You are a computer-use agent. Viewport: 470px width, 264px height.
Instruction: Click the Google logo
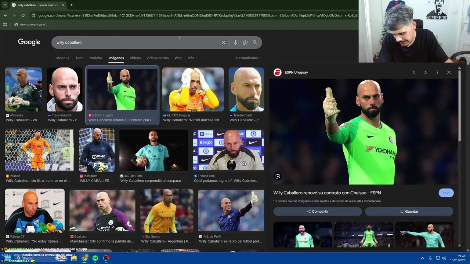tap(29, 42)
